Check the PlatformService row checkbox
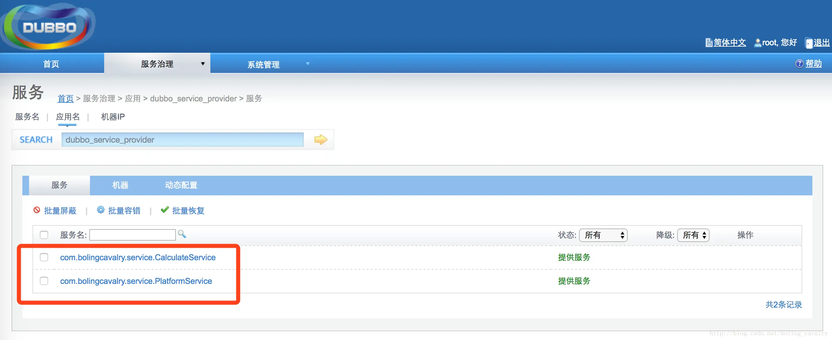832x340 pixels. pyautogui.click(x=44, y=281)
